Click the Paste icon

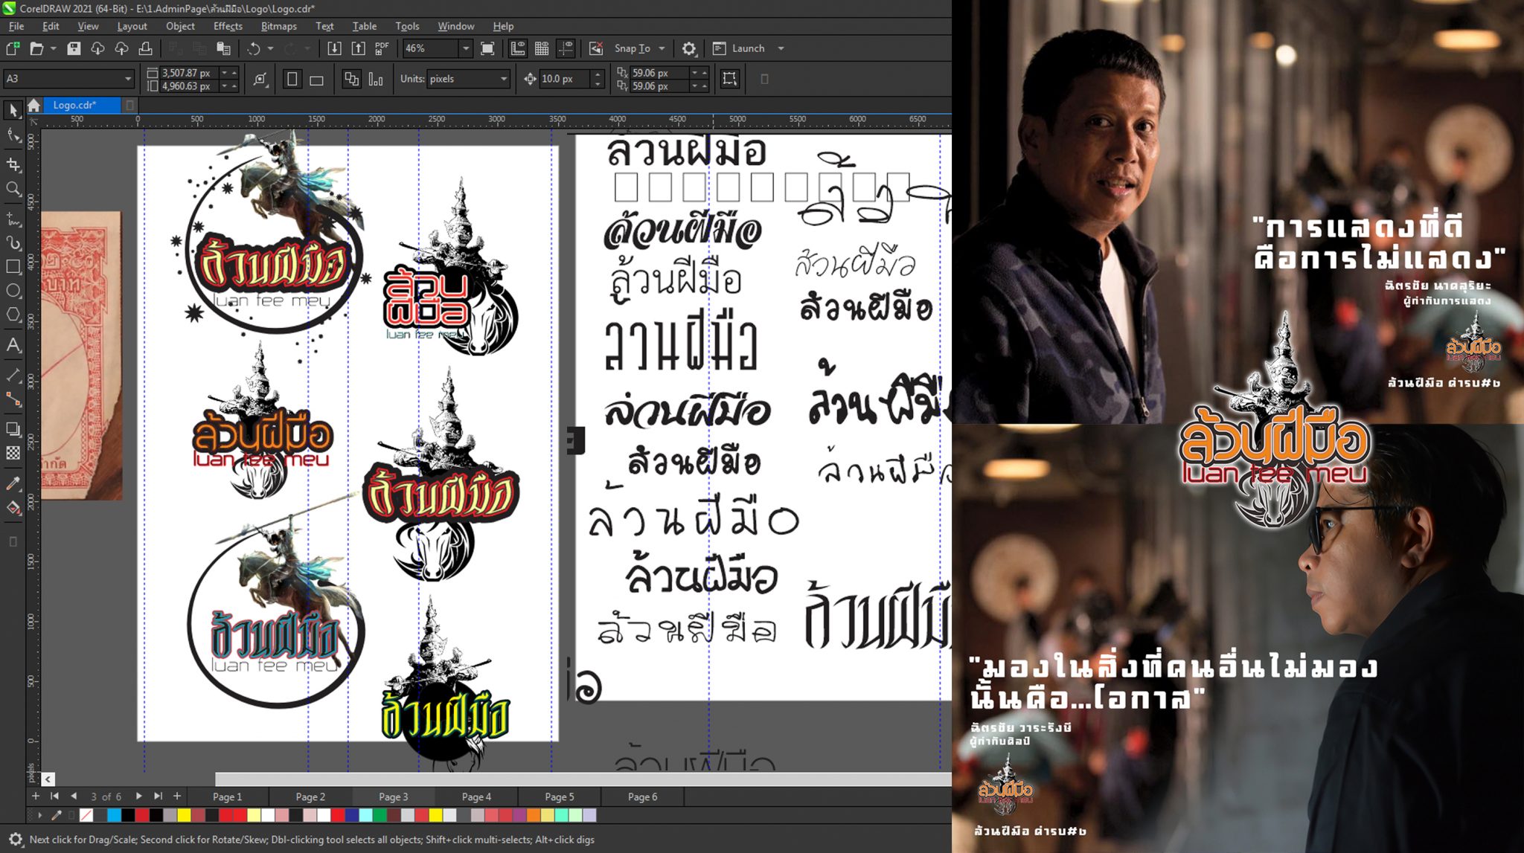point(223,48)
